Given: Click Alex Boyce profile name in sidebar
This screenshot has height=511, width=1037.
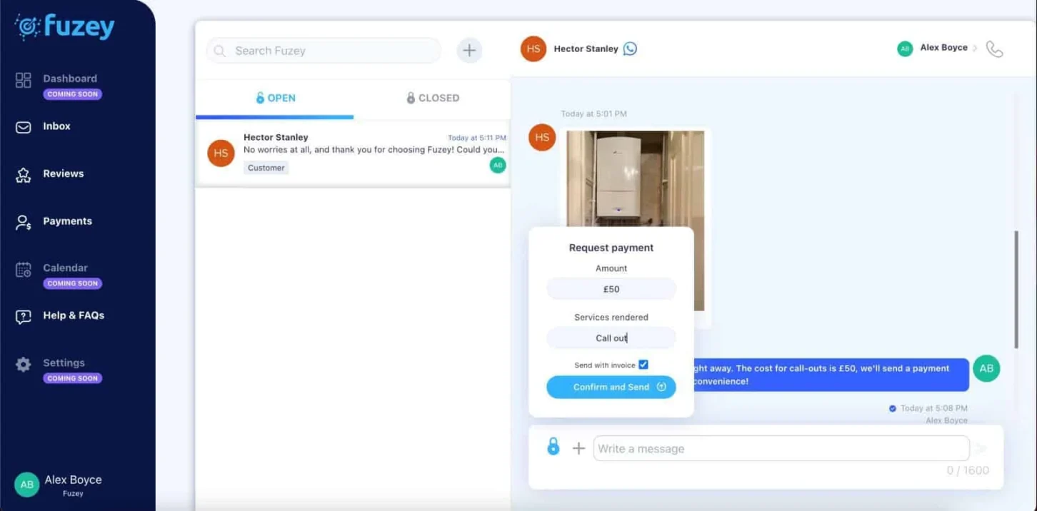Looking at the screenshot, I should (x=73, y=480).
